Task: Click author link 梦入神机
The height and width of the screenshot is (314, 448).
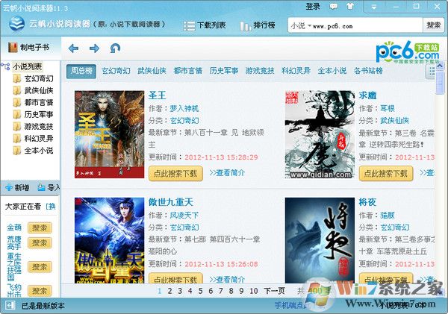Action: (184, 108)
